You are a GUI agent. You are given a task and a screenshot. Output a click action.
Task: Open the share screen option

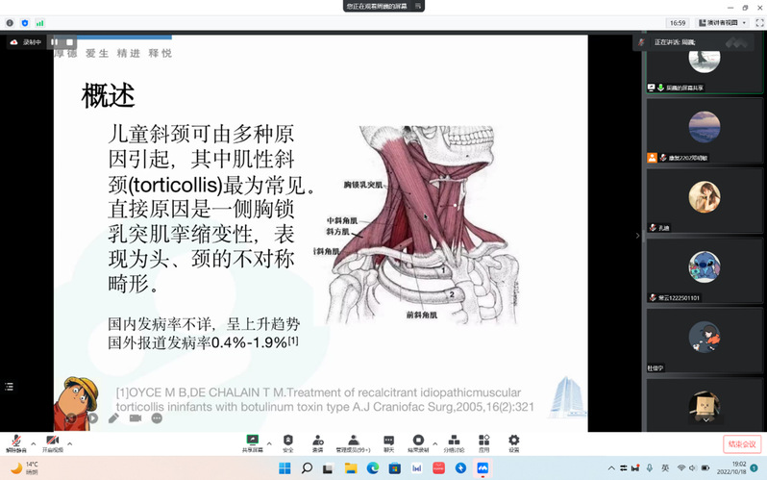tap(253, 442)
